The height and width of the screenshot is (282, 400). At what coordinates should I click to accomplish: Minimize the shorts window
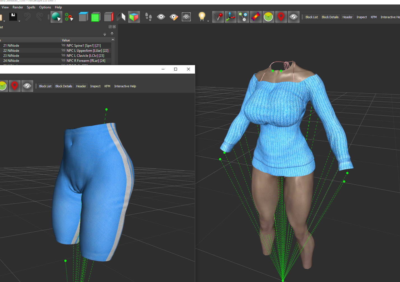[x=163, y=69]
